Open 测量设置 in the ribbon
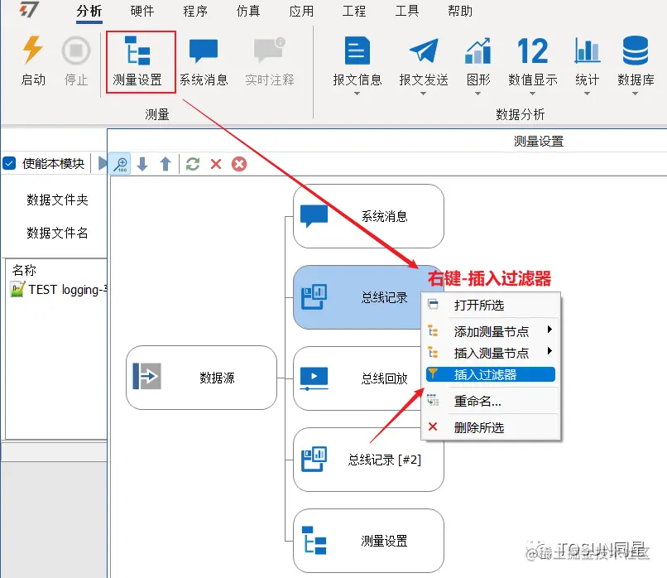667x578 pixels. [138, 61]
